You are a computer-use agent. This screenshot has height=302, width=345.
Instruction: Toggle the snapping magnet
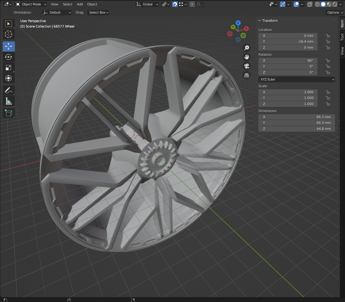175,4
